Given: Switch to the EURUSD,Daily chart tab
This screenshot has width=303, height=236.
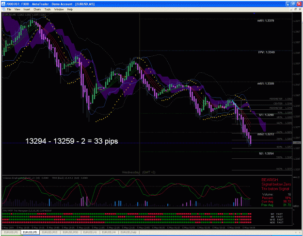Looking at the screenshot, I should 128,232.
